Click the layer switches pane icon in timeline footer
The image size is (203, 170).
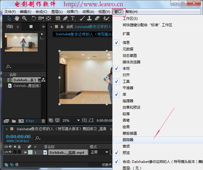click(6, 165)
